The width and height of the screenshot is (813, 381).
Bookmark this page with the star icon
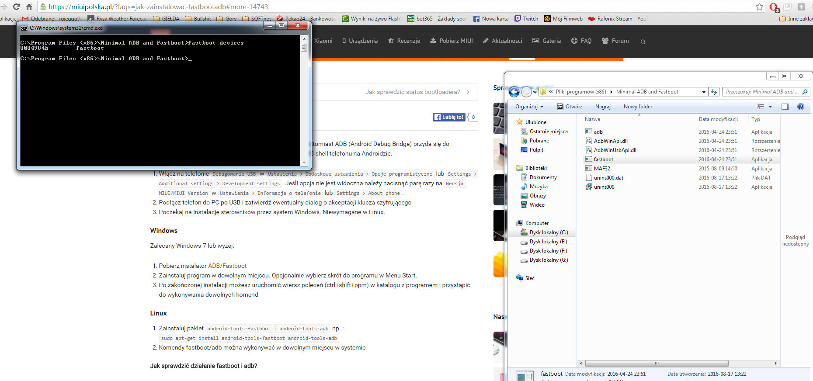pos(759,7)
